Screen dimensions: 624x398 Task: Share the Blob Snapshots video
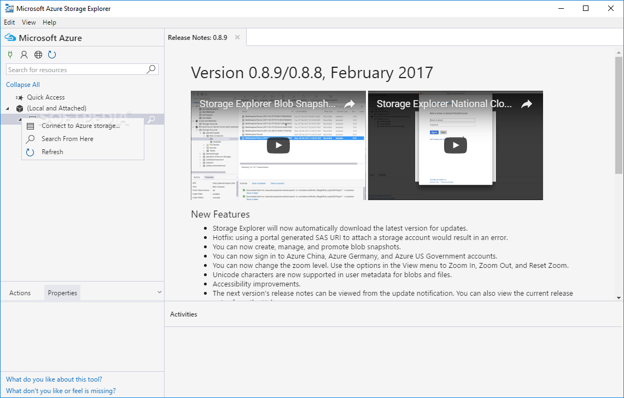click(x=349, y=104)
